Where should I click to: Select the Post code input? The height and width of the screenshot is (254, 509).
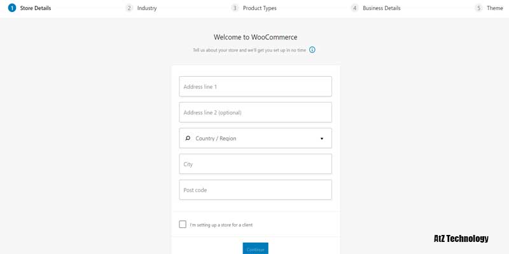click(x=255, y=190)
